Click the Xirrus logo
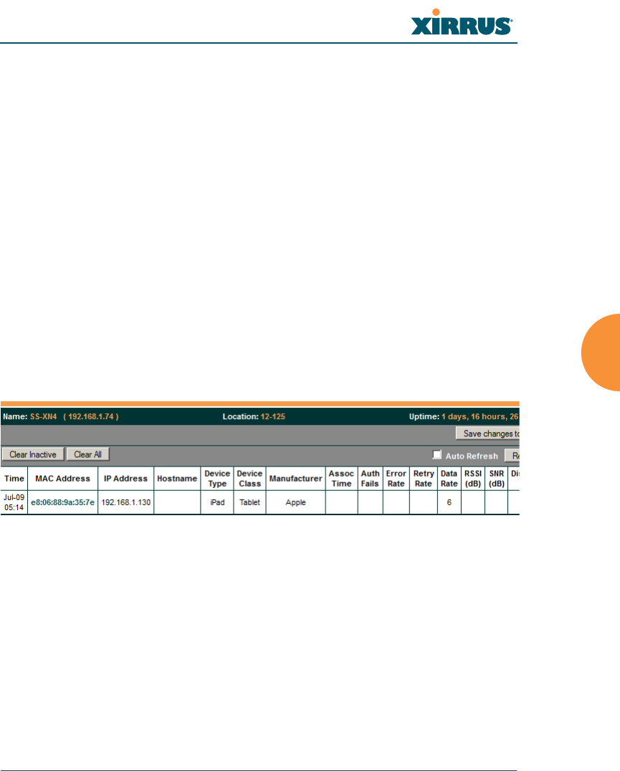This screenshot has width=620, height=771. coord(461,23)
